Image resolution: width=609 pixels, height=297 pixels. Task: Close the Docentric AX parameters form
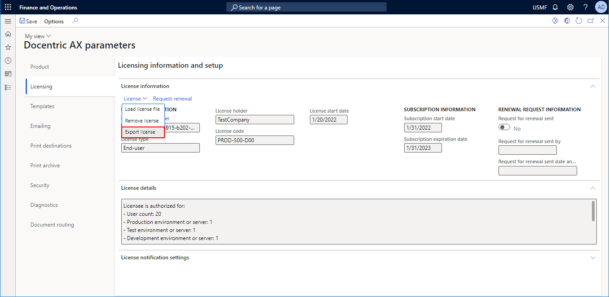click(x=603, y=21)
